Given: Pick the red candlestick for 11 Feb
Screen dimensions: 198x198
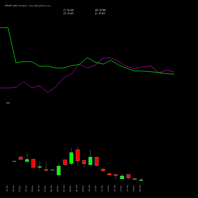Looking at the screenshot, I should pos(97,161).
